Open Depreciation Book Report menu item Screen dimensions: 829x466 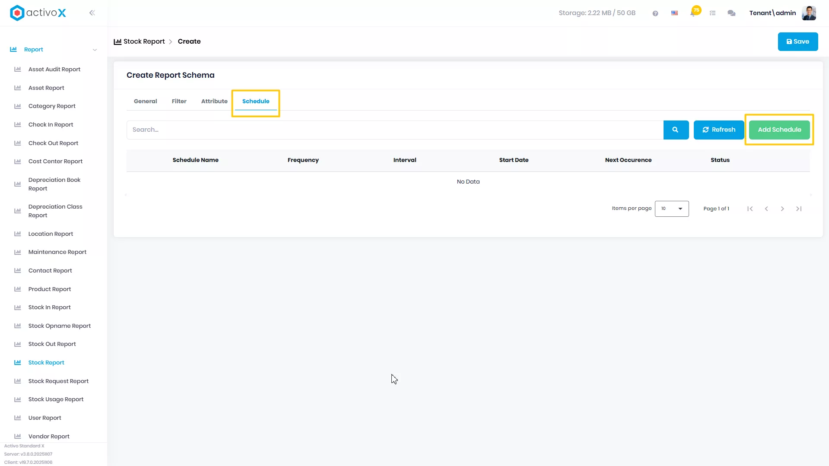[54, 184]
